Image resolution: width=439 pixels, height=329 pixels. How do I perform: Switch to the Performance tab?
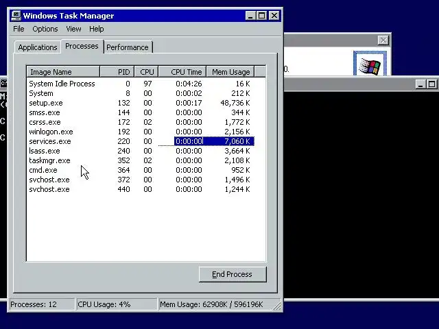128,47
